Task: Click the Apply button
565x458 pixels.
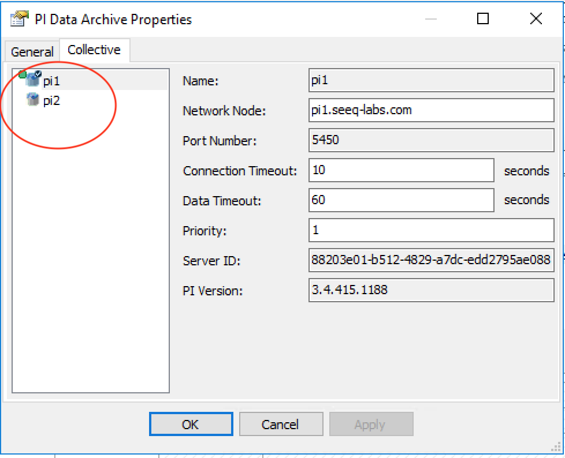Action: pyautogui.click(x=371, y=425)
